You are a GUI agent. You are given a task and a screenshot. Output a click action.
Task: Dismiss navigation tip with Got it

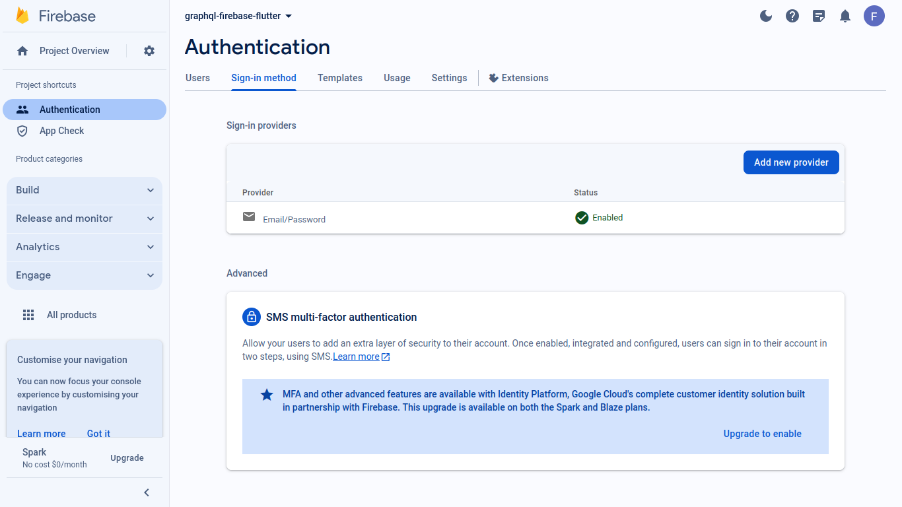point(98,433)
